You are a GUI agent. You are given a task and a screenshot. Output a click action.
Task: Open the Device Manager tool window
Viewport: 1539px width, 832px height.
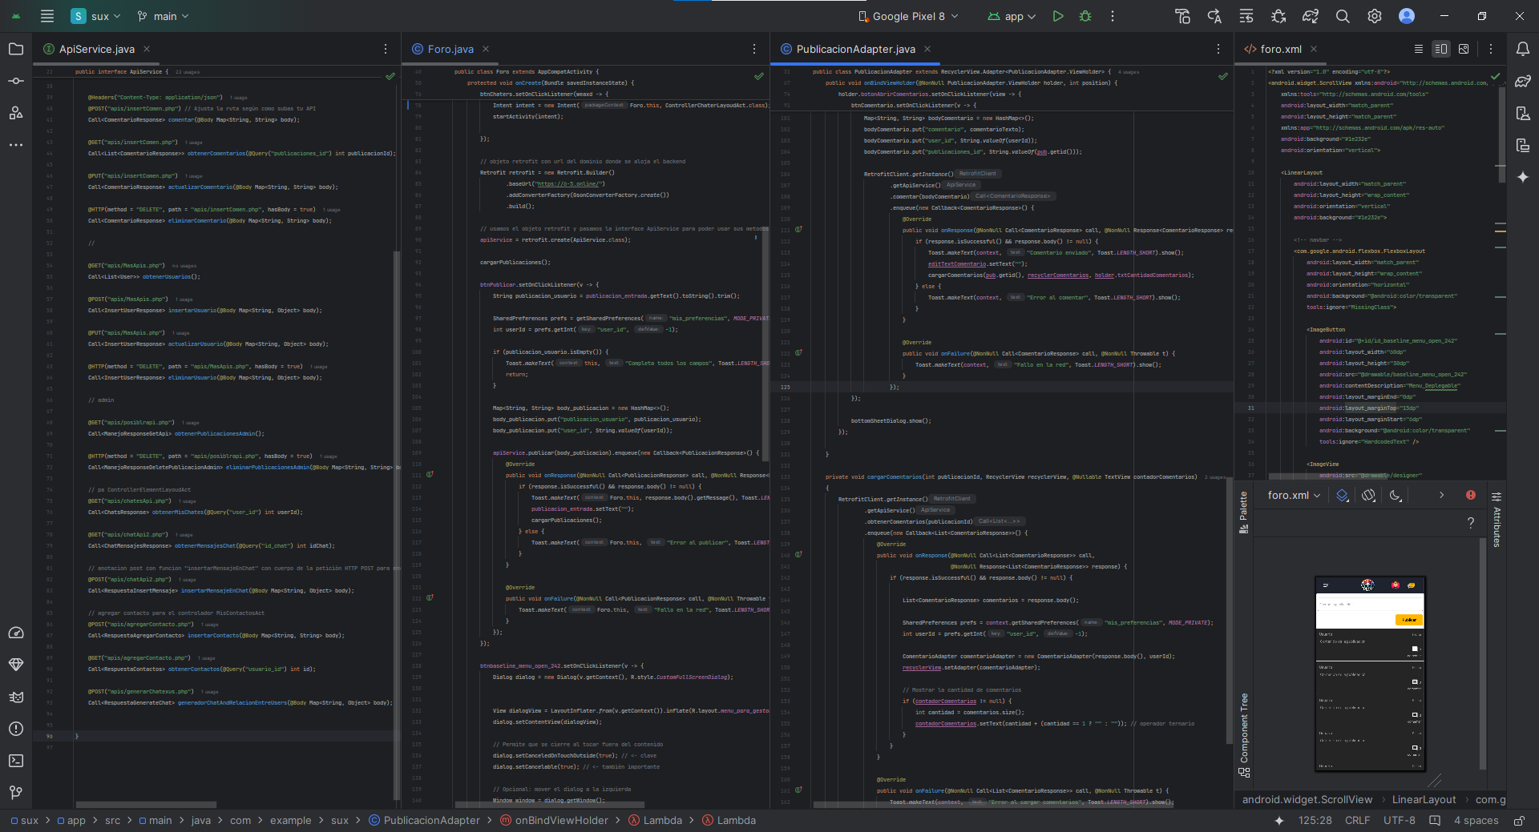click(x=1523, y=113)
